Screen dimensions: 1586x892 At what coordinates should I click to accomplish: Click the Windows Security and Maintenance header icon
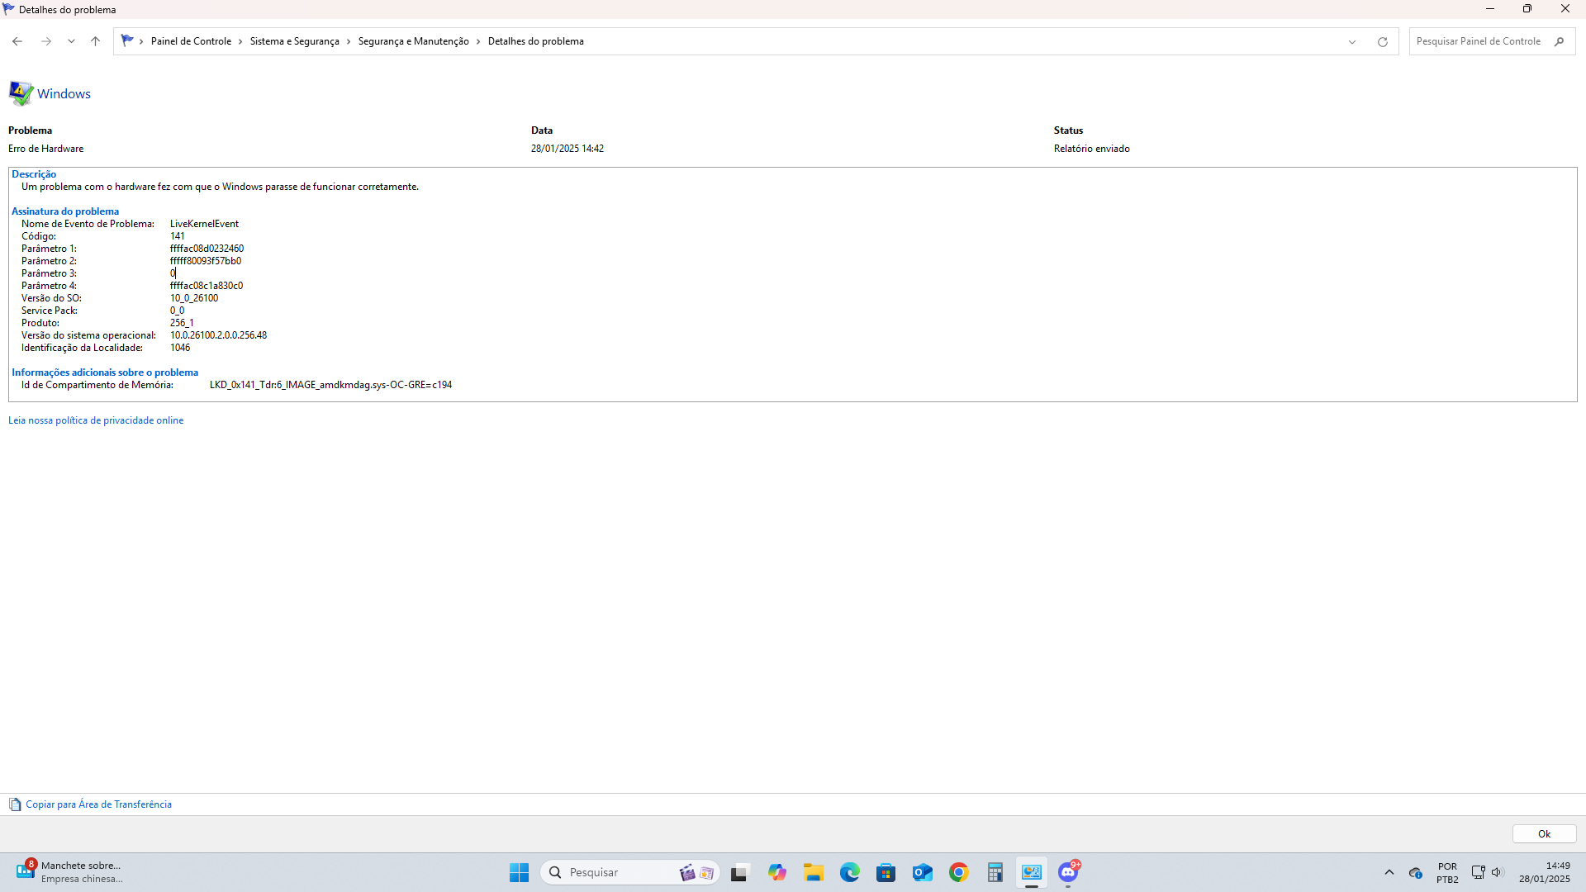tap(21, 93)
